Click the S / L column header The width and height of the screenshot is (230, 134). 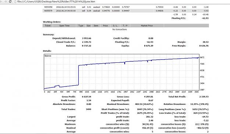(x=115, y=25)
